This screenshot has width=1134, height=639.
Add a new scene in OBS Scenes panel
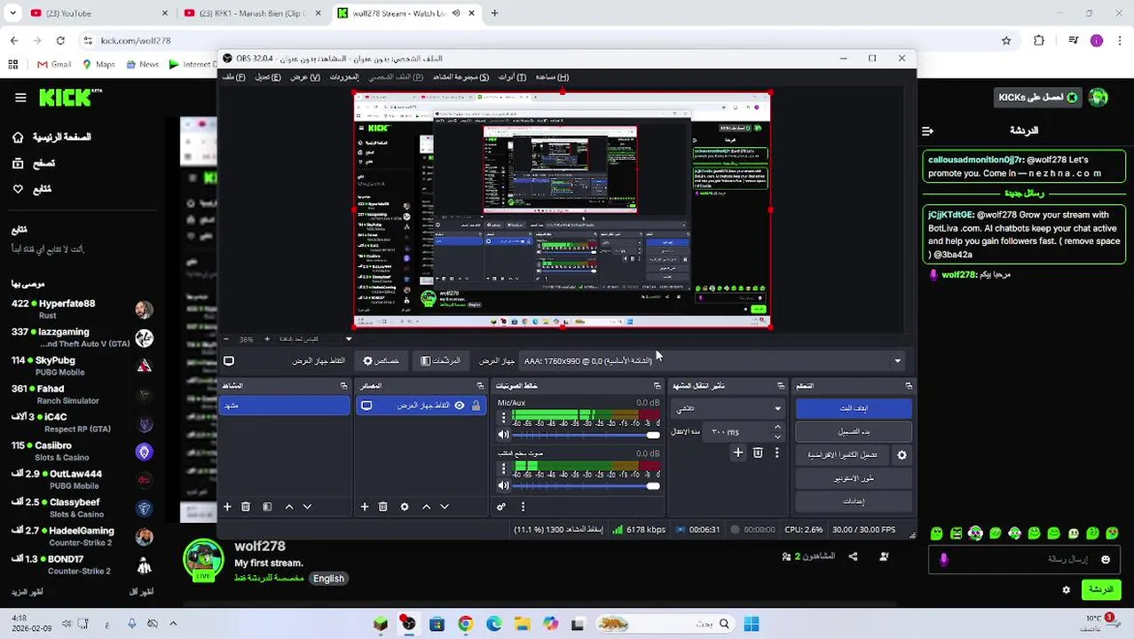pos(227,507)
